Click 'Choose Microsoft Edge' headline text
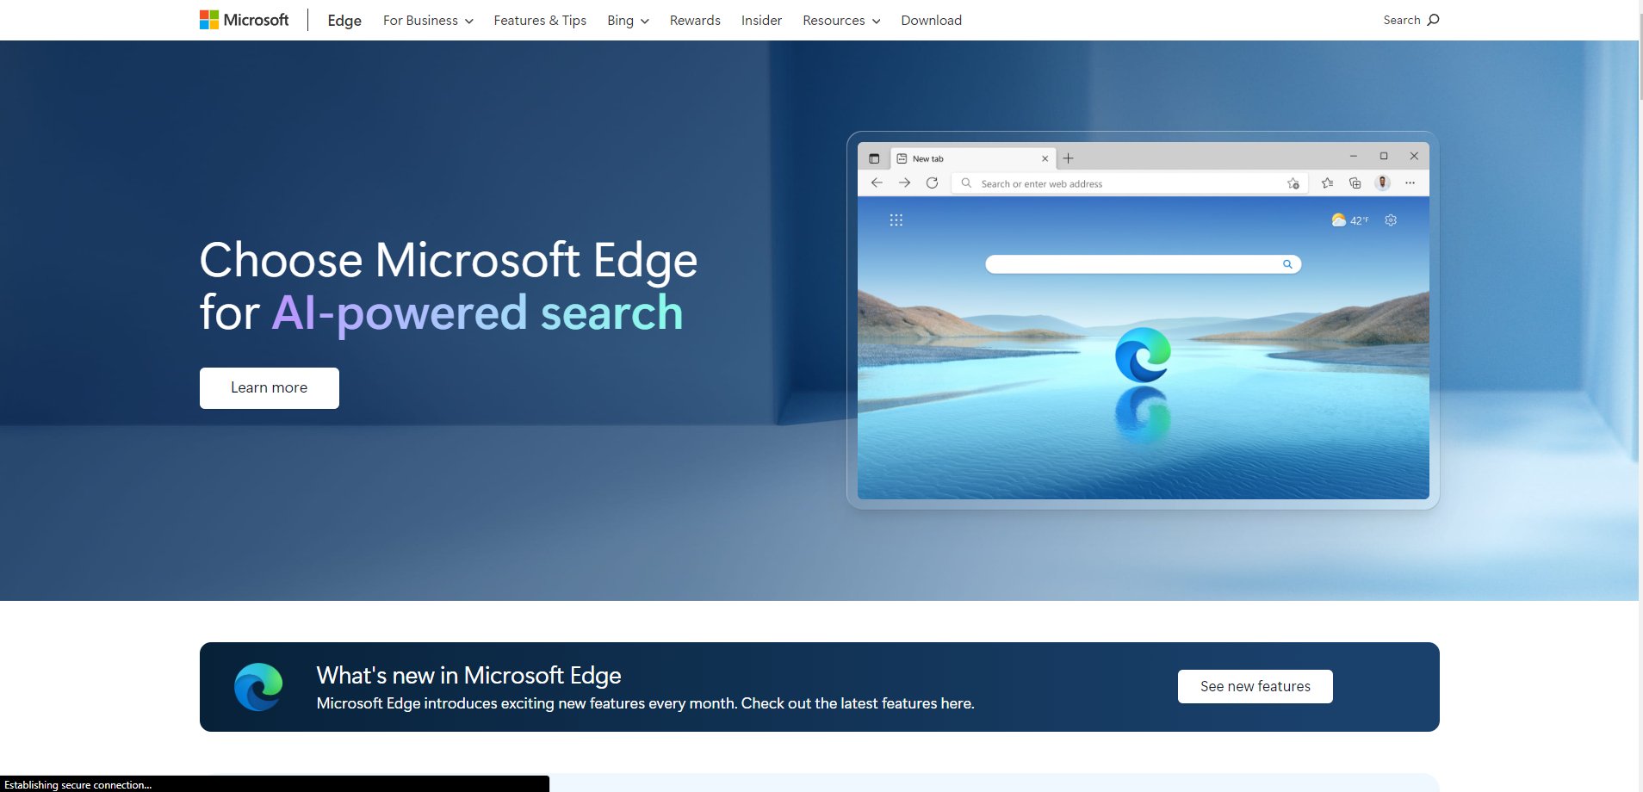This screenshot has height=792, width=1643. click(449, 260)
